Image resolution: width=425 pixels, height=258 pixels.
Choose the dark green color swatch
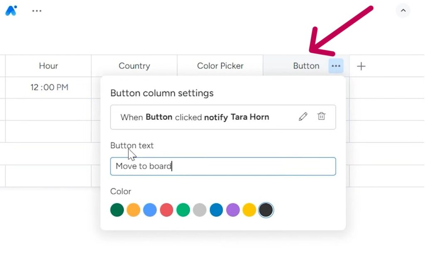click(x=117, y=210)
